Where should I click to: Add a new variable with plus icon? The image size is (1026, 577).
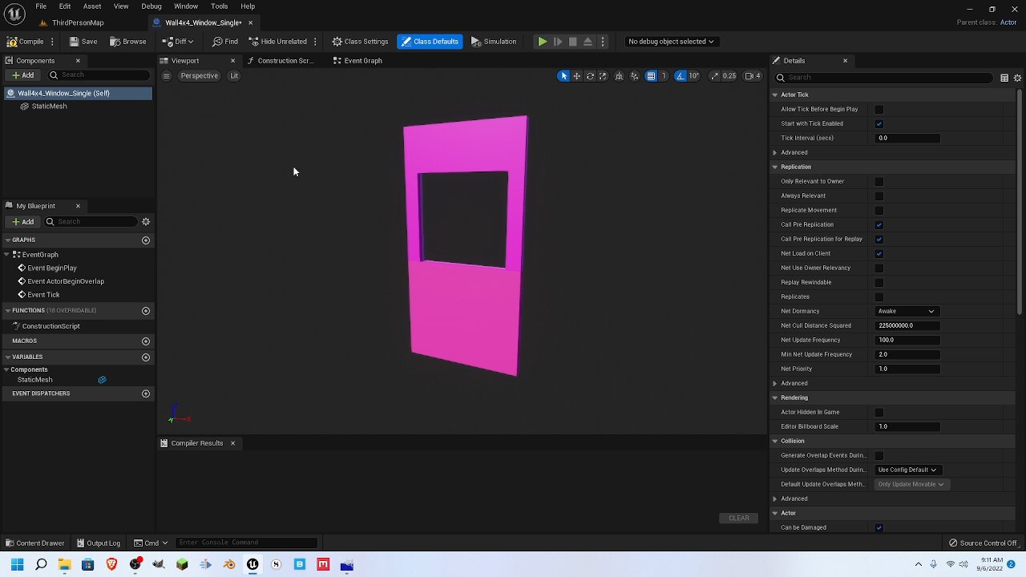[x=146, y=357]
